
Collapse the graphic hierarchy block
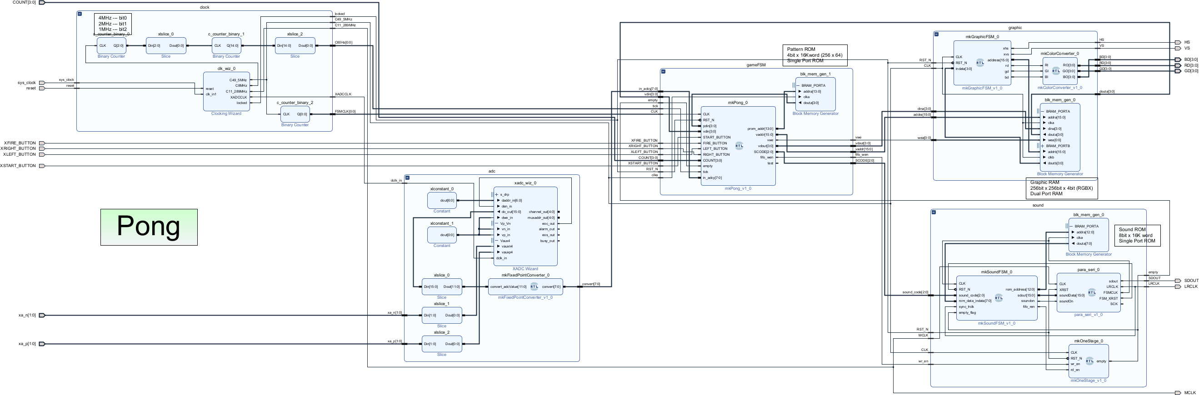point(936,35)
